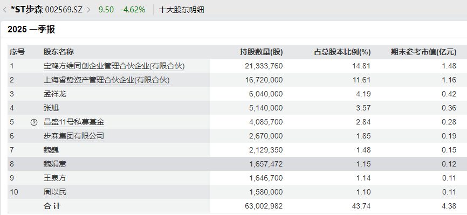Image resolution: width=467 pixels, height=215 pixels.
Task: Click the *ST步森 002569.SZ stock title
Action: (x=46, y=10)
